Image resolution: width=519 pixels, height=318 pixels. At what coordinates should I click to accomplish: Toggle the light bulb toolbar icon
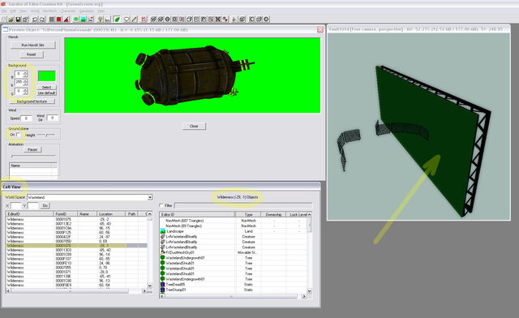pos(100,19)
